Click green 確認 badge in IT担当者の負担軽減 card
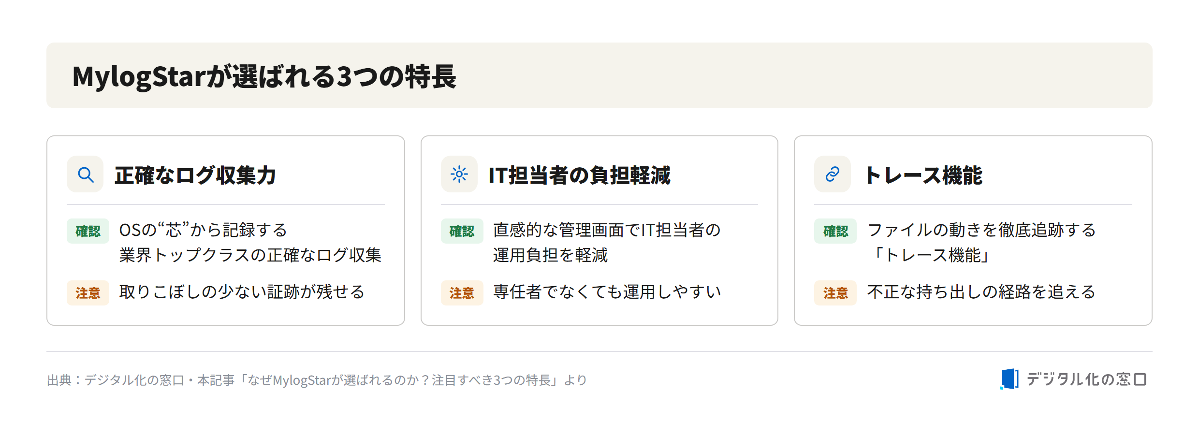The height and width of the screenshot is (436, 1199). pos(462,231)
